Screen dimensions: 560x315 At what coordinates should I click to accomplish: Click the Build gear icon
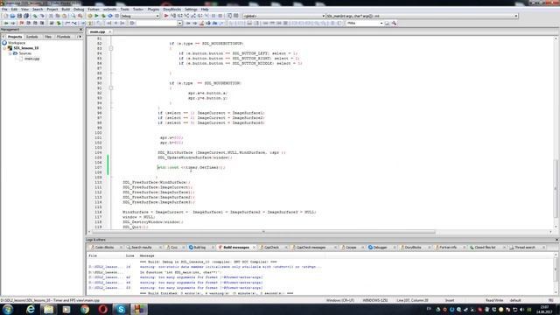click(x=89, y=16)
